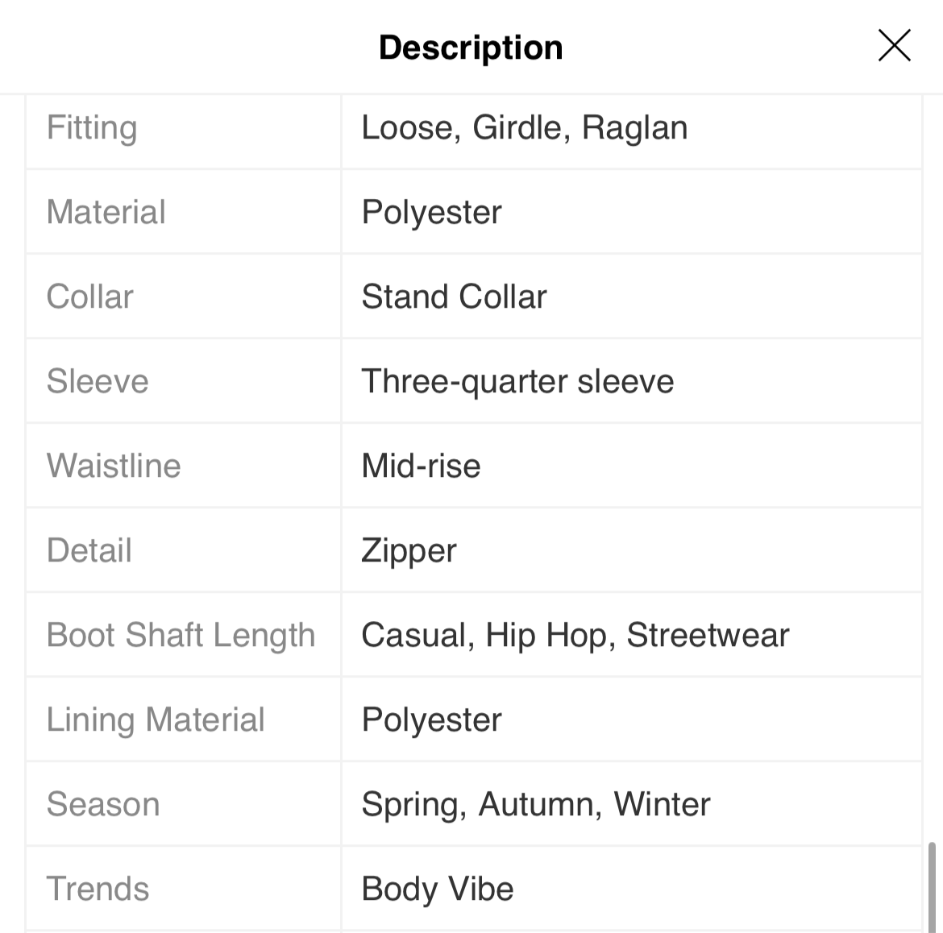
Task: Select Casual, Hip Hop, Streetwear value
Action: coord(575,636)
